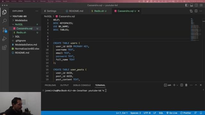This screenshot has width=205, height=115.
Task: Open the Extensions view
Action: click(x=4, y=48)
